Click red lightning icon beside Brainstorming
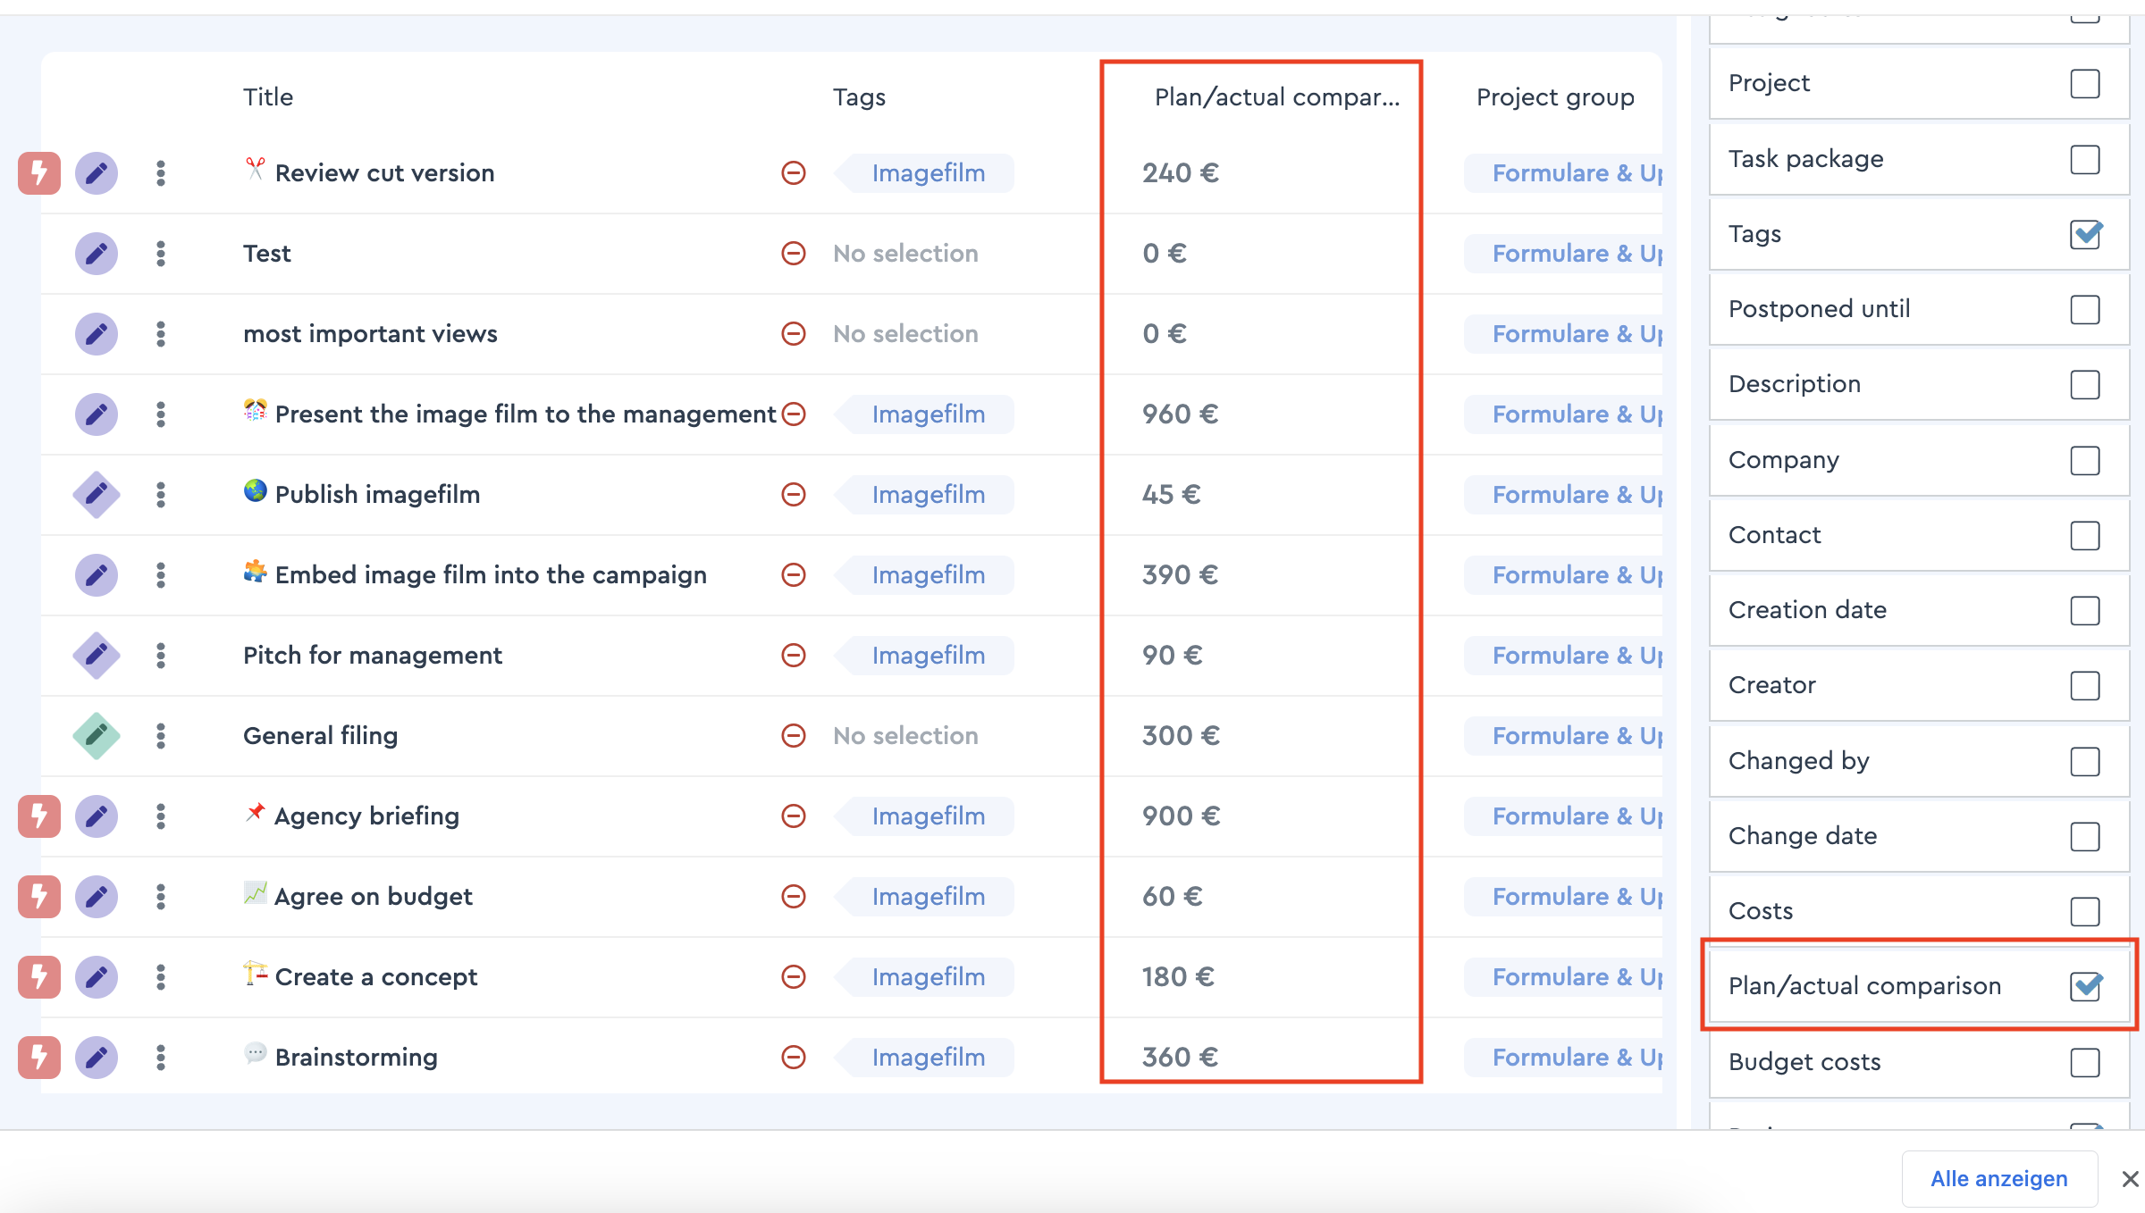This screenshot has width=2145, height=1213. (39, 1058)
